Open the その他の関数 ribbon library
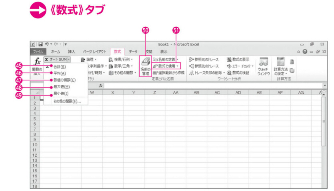This screenshot has height=191, width=334. [122, 73]
